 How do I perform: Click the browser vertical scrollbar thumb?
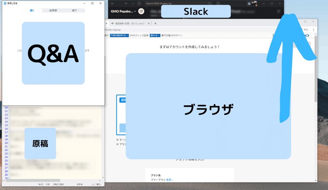[x=316, y=69]
